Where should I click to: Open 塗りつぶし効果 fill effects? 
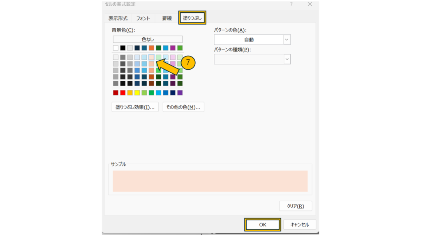[x=135, y=107]
